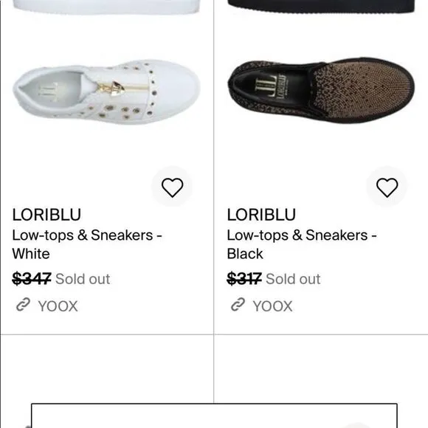The height and width of the screenshot is (428, 428).
Task: Open the black studded slip-on product image
Action: point(321,90)
